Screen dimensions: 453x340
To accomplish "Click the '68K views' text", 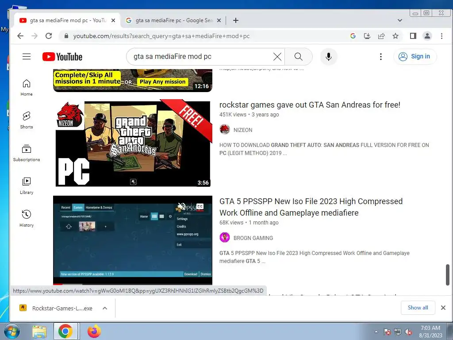I will tap(231, 223).
